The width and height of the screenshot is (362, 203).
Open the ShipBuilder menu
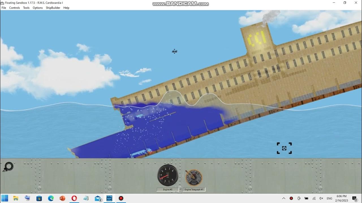click(53, 8)
